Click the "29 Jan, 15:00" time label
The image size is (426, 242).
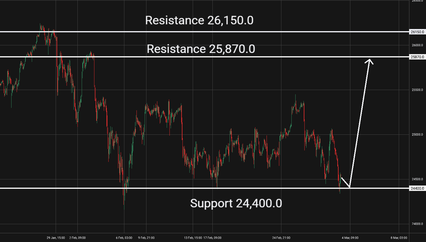pos(56,238)
